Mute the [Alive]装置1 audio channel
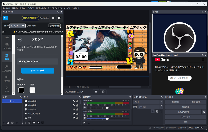This screenshot has width=208, height=132. 85,108
